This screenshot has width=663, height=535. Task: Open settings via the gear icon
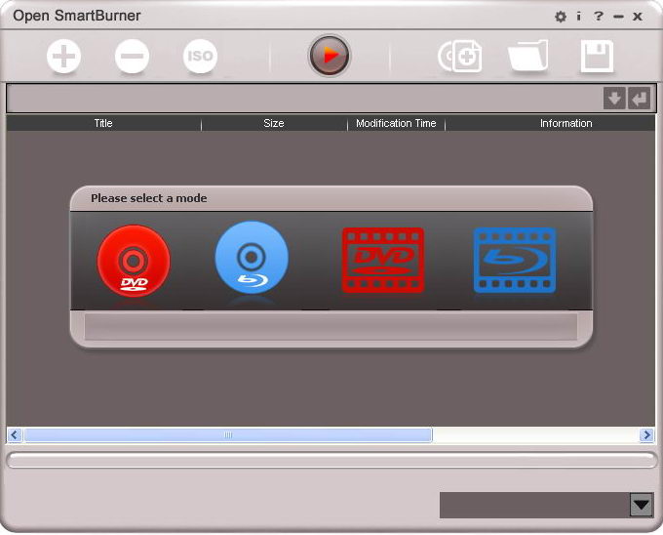(x=561, y=17)
